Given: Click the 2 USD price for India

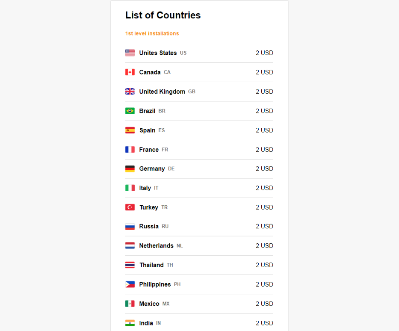Looking at the screenshot, I should [264, 323].
